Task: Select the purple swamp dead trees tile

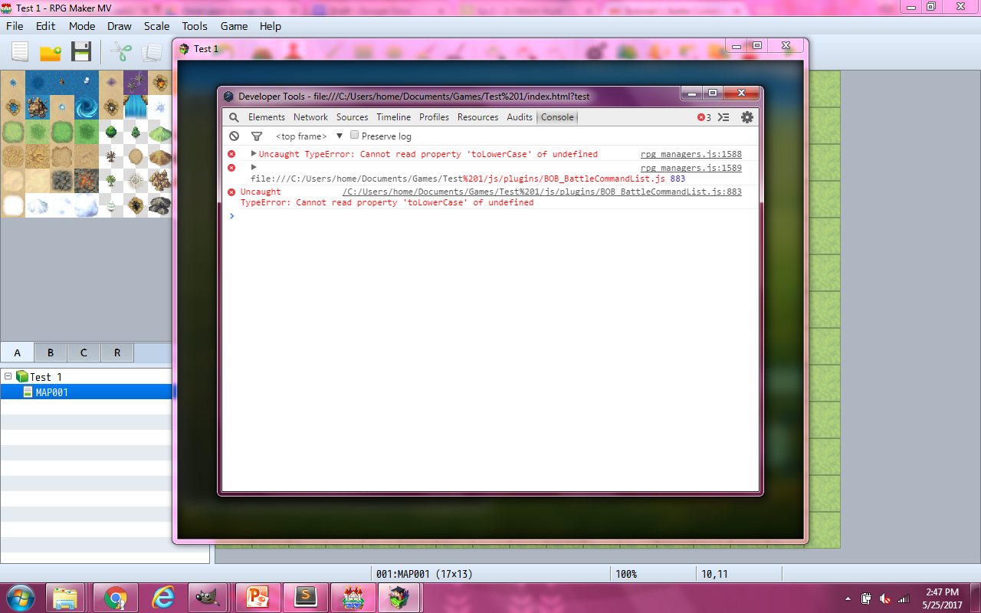Action: [136, 83]
